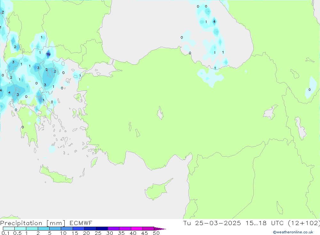Select the legend swatch between 1 and 2
Viewport: 320px width, 235px height.
(32, 229)
